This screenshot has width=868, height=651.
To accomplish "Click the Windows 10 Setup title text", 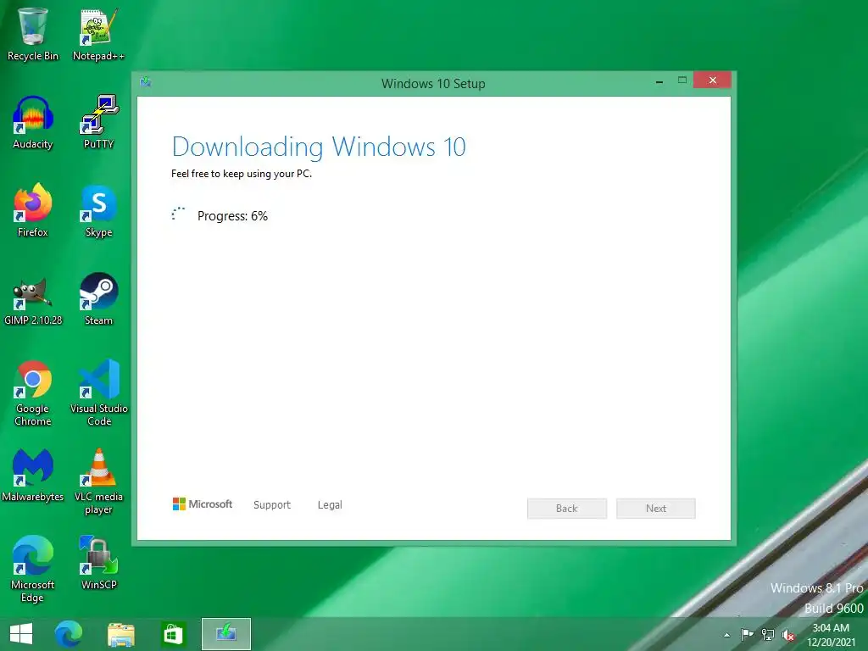I will click(x=433, y=84).
